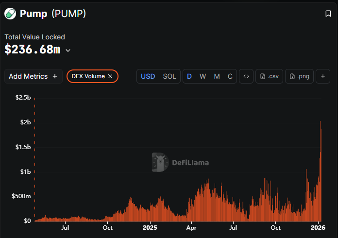Click the $2b y-axis label
This screenshot has height=238, width=338.
coord(25,122)
